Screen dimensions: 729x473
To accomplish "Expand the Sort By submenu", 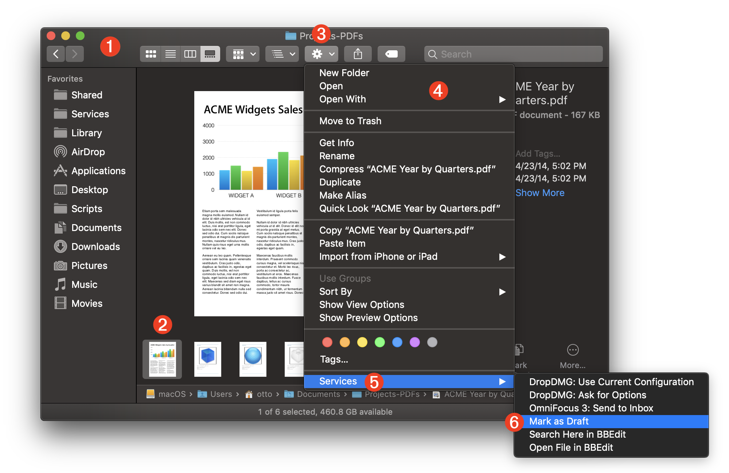I will (x=409, y=292).
